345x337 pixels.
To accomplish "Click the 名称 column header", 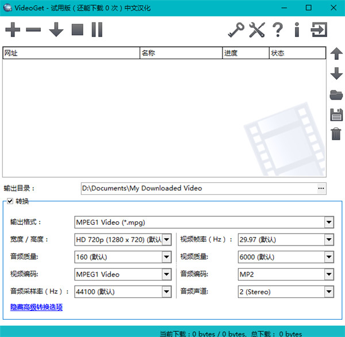I will 181,53.
